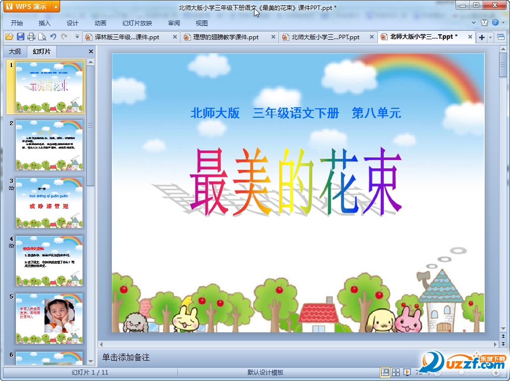Open print preview icon

[x=42, y=37]
